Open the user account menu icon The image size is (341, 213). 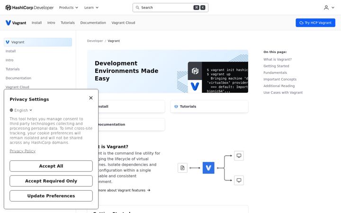click(326, 8)
